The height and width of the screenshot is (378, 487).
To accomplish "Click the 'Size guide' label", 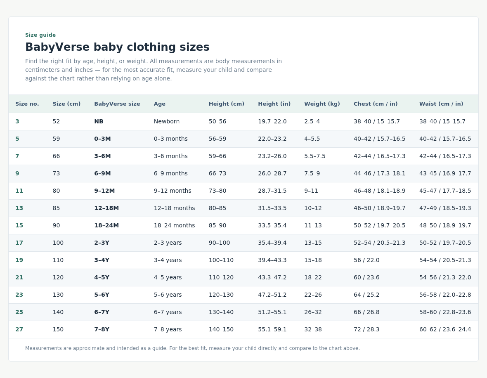I will click(40, 35).
